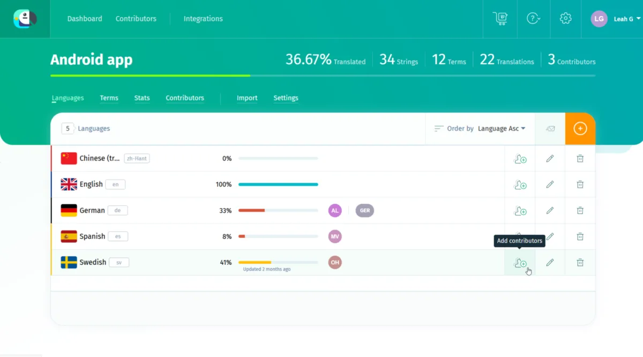Screen dimensions: 643x357
Task: Click the POEditor parrot logo
Action: tap(25, 19)
